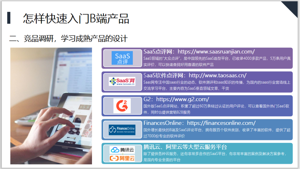Click the SaaS软件点评网 description text
The height and width of the screenshot is (169, 300).
pos(217,85)
